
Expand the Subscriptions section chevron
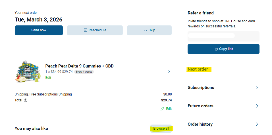[257, 88]
